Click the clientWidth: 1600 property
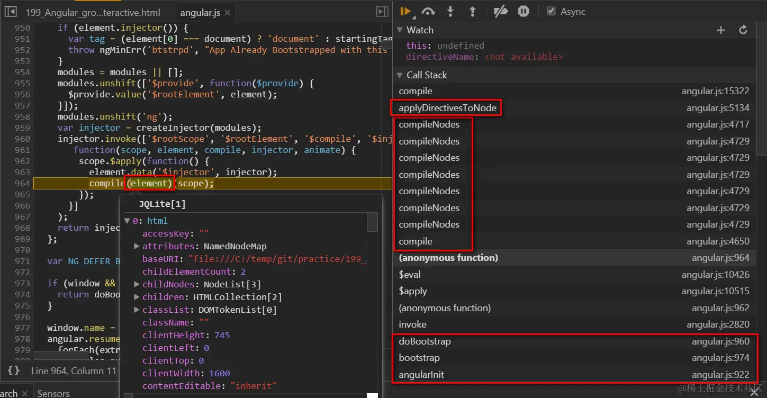The height and width of the screenshot is (398, 767). point(186,373)
